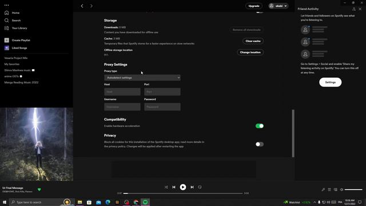This screenshot has height=206, width=366.
Task: Open the album cover art
Action: coord(37,144)
